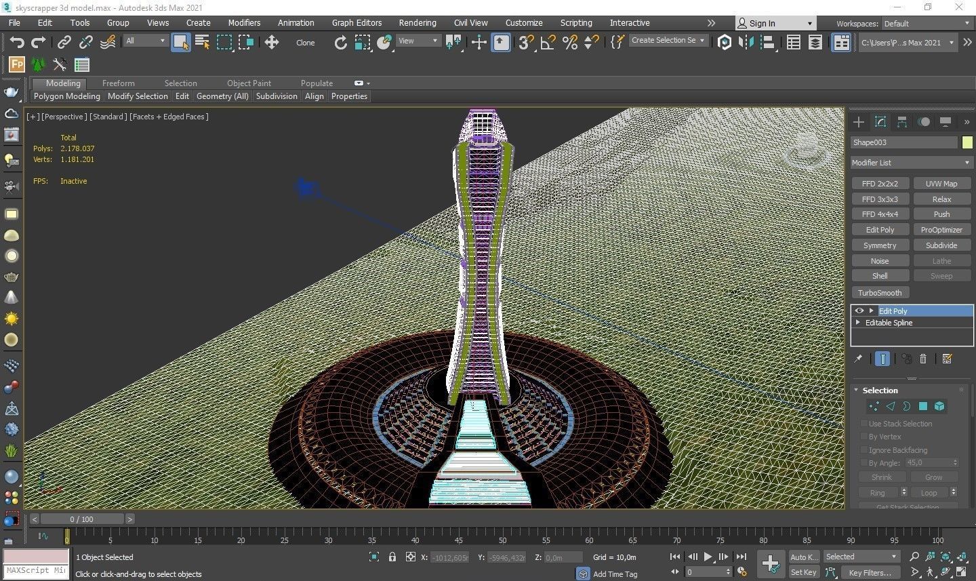The width and height of the screenshot is (976, 581).
Task: Click Bind to Space Warp icon
Action: tap(108, 43)
